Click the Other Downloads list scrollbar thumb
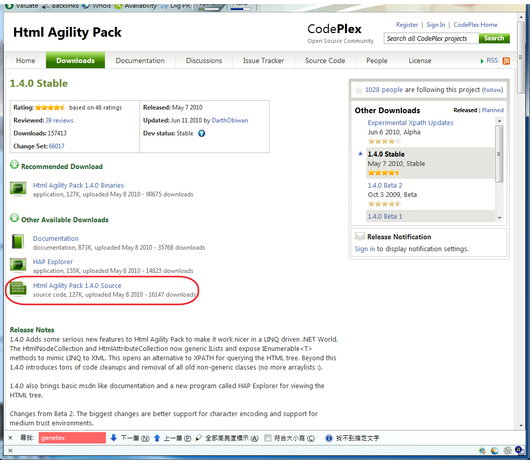This screenshot has width=530, height=460. coord(499,154)
